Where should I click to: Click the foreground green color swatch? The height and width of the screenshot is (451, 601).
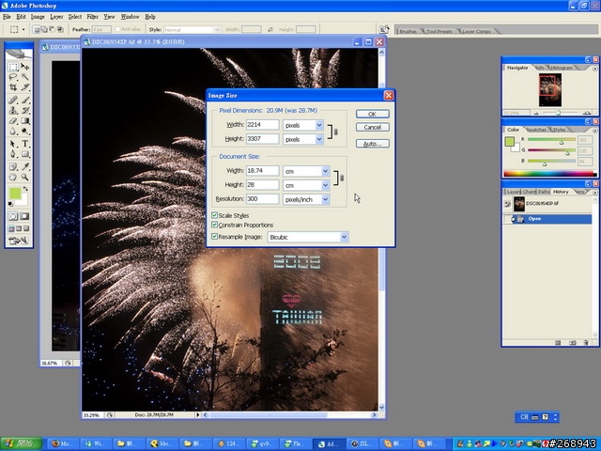pos(15,194)
